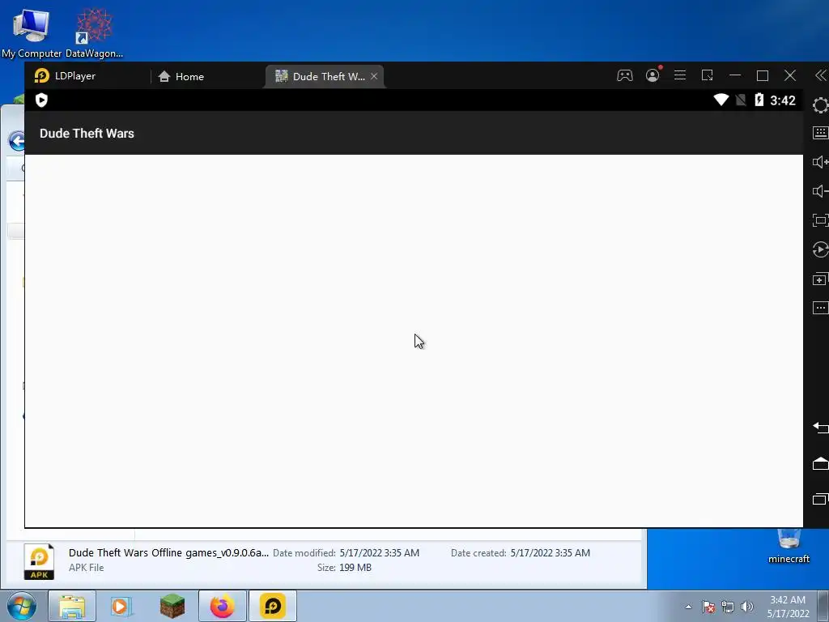829x622 pixels.
Task: Close the LDPlayer window
Action: click(x=790, y=75)
